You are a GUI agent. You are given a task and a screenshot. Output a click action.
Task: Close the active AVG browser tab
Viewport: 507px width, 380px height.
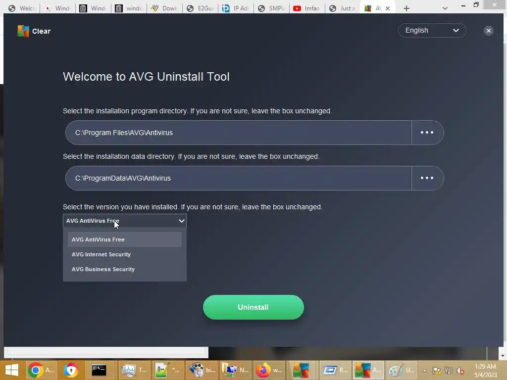387,8
